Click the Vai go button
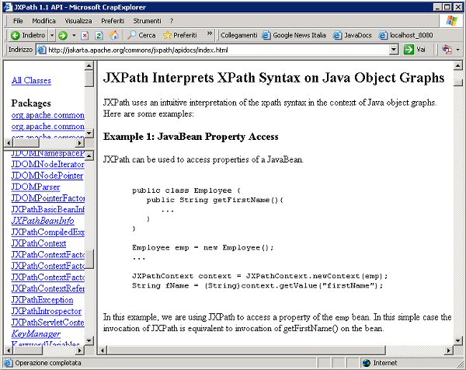Image resolution: width=466 pixels, height=370 pixels. 415,50
